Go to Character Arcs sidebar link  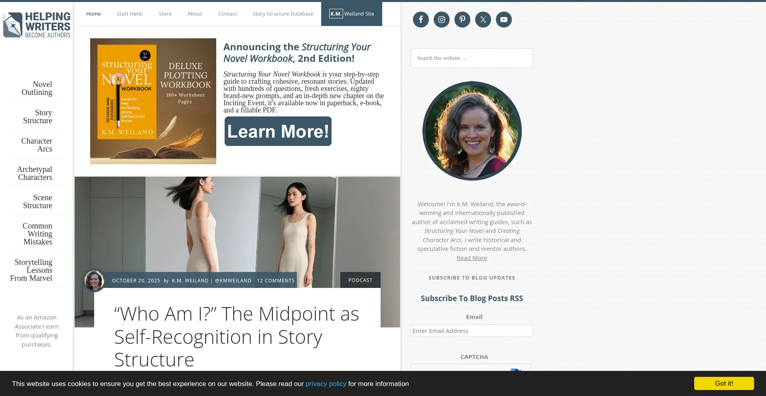[x=37, y=145]
